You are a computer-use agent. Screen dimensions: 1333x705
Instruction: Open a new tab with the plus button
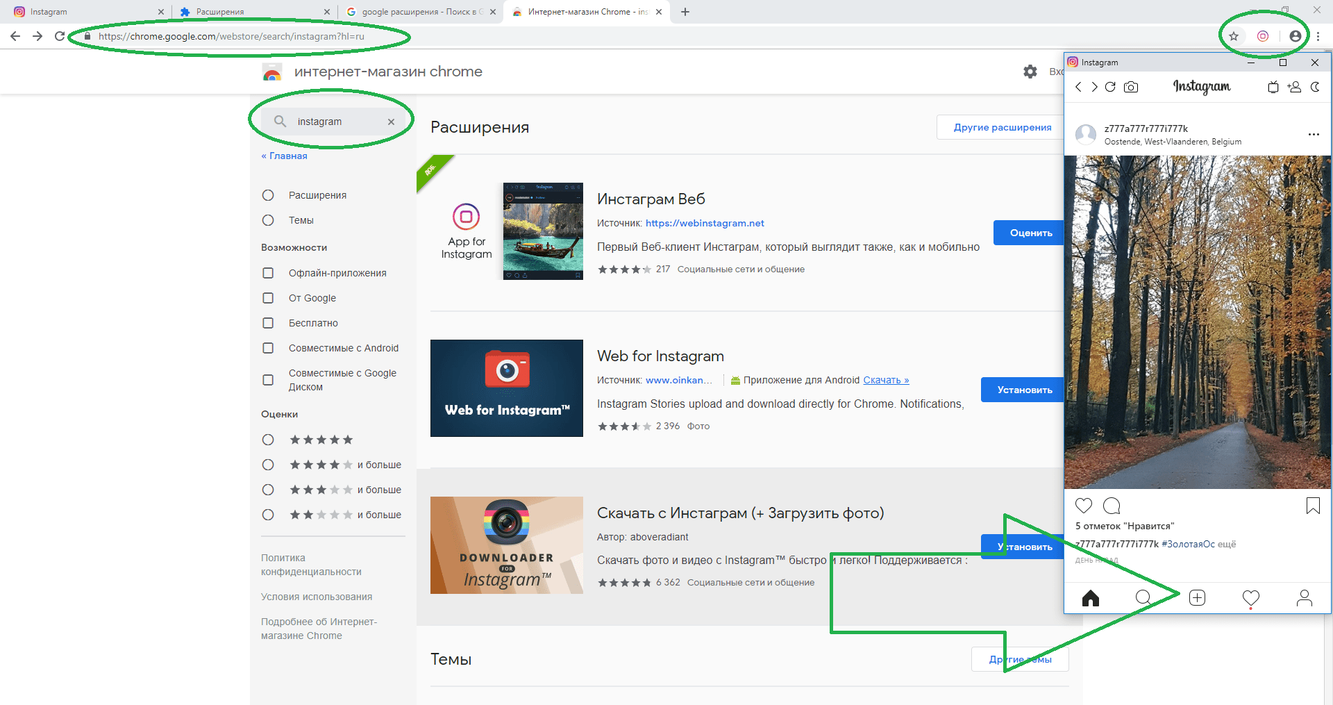(685, 12)
